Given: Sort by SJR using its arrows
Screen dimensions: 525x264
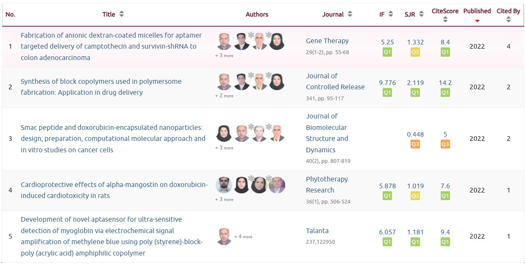Looking at the screenshot, I should [x=421, y=14].
